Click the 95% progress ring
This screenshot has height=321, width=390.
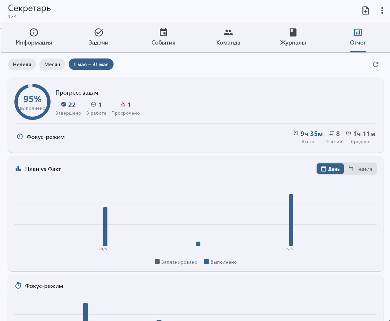[32, 102]
